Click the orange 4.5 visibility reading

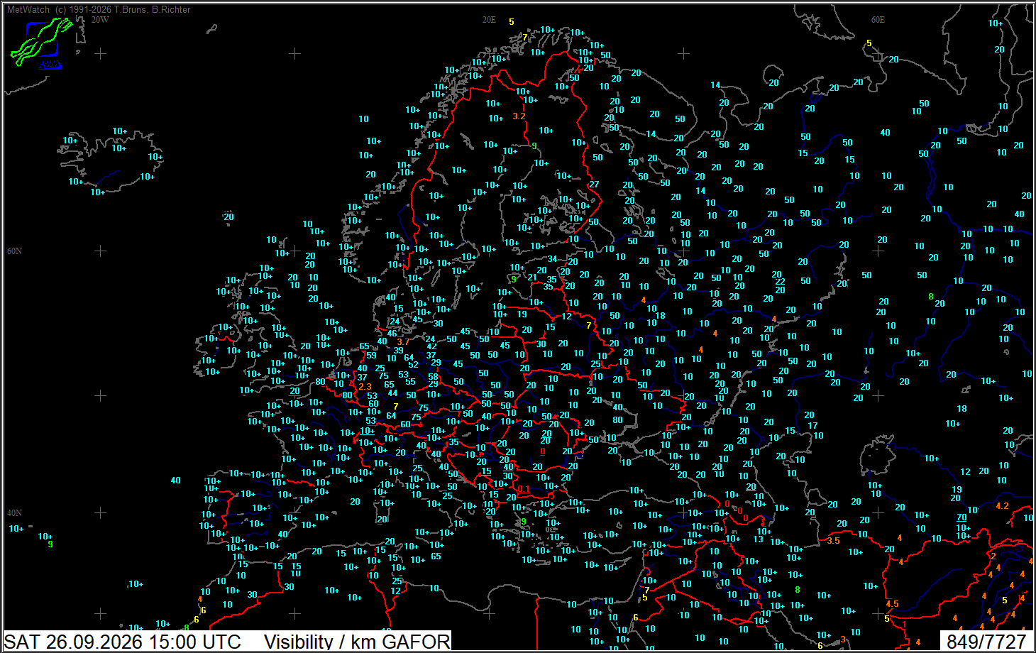(x=893, y=604)
